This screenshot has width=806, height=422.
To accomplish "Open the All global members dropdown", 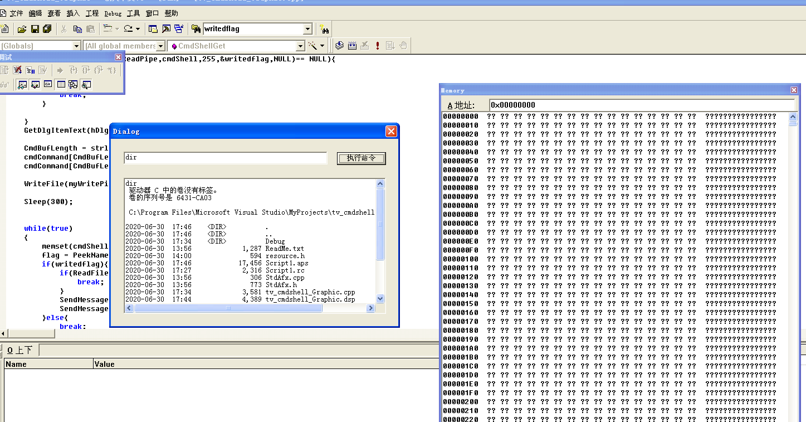I will 160,46.
